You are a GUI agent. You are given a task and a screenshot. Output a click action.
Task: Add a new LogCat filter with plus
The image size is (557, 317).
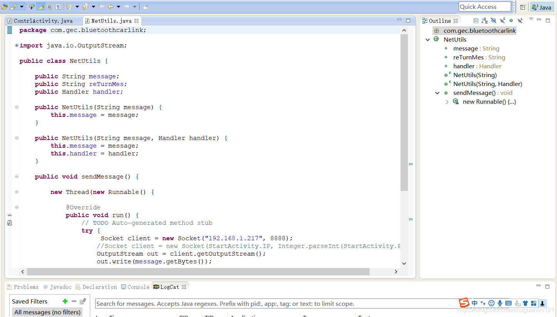click(65, 302)
